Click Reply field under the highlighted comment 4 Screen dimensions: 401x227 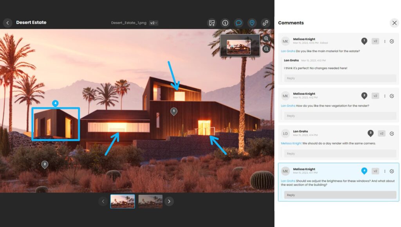click(x=340, y=195)
